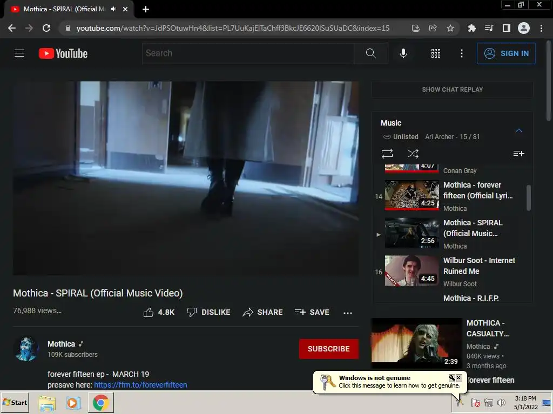
Task: Play Mothica forever fifteen playlist item
Action: coord(451,196)
